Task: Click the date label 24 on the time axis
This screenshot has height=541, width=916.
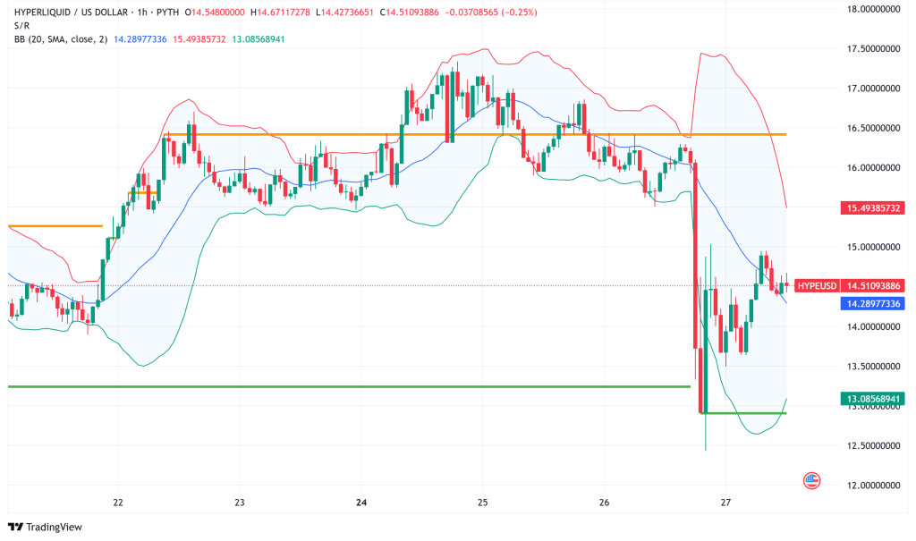Action: coord(361,503)
